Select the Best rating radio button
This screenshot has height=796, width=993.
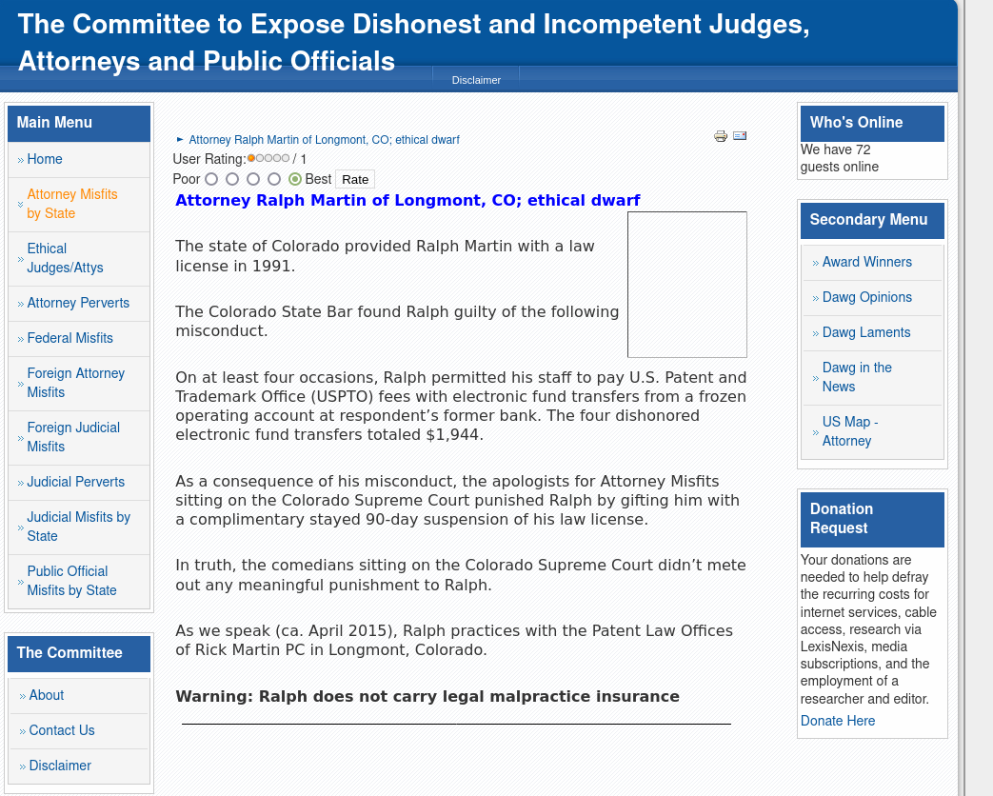click(x=294, y=179)
